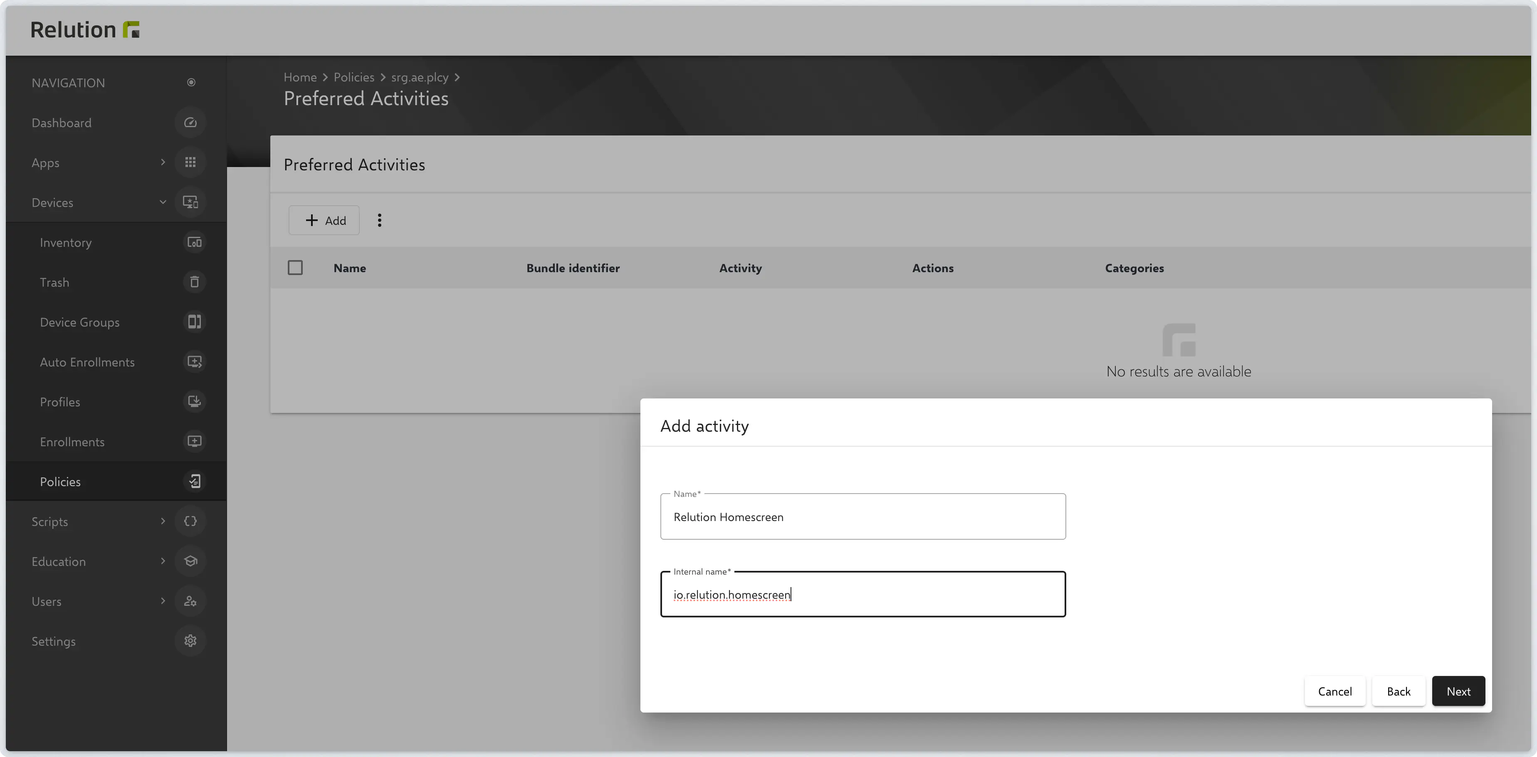Click into the Name input field

pyautogui.click(x=862, y=517)
